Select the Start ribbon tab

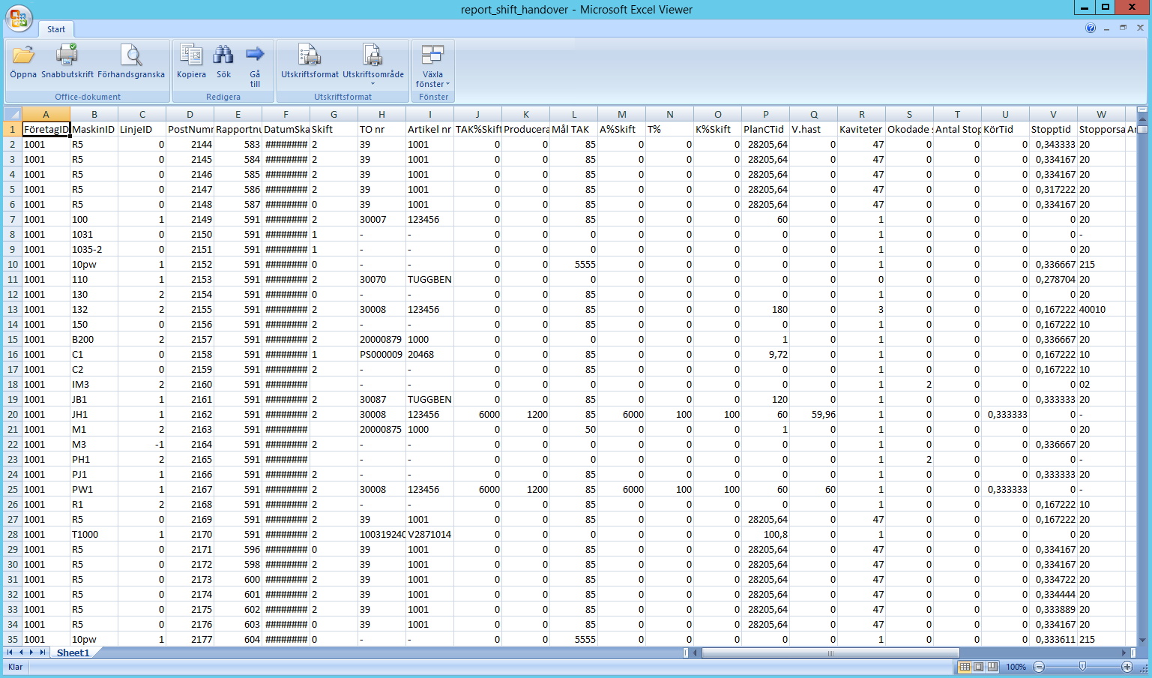tap(56, 29)
